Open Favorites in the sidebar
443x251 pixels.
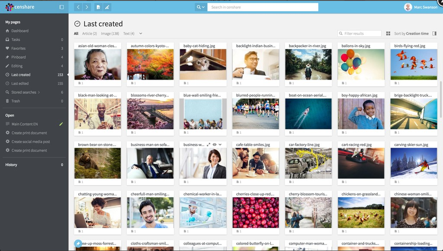[18, 48]
